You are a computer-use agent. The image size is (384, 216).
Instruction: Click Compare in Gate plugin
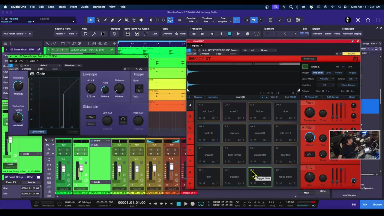click(26, 69)
